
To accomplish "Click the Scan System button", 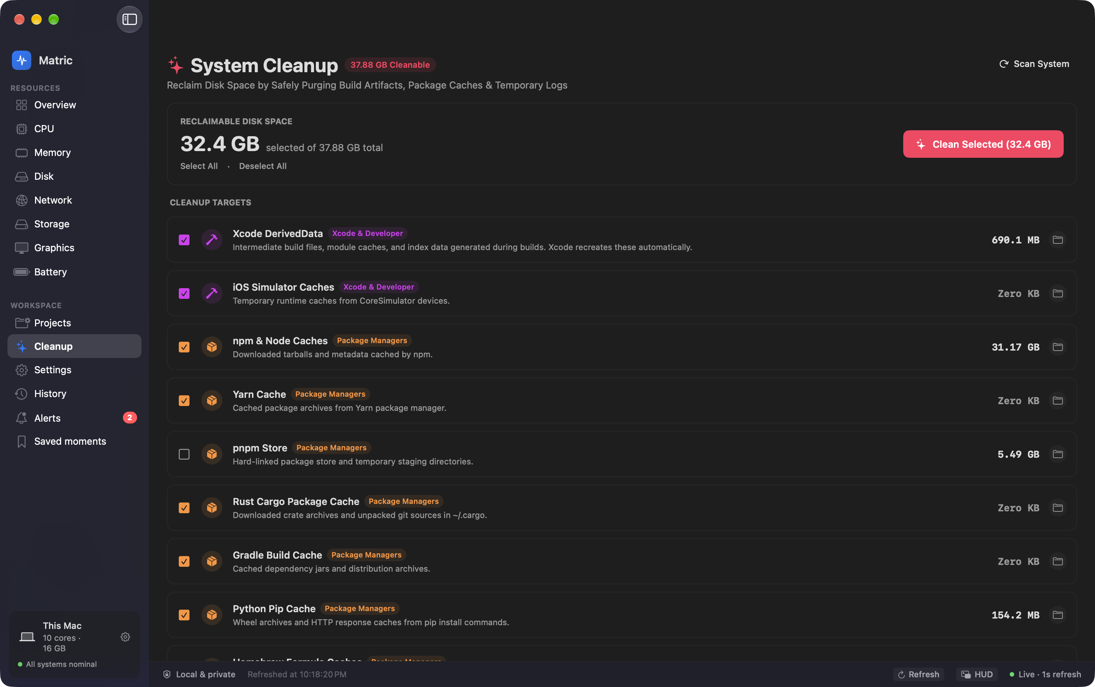I will tap(1034, 64).
